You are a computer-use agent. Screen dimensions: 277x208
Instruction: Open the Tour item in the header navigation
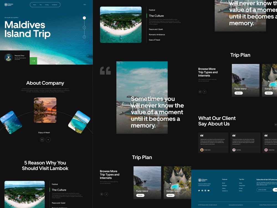41,5
